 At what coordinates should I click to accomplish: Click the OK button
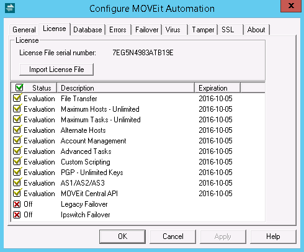coord(122,236)
